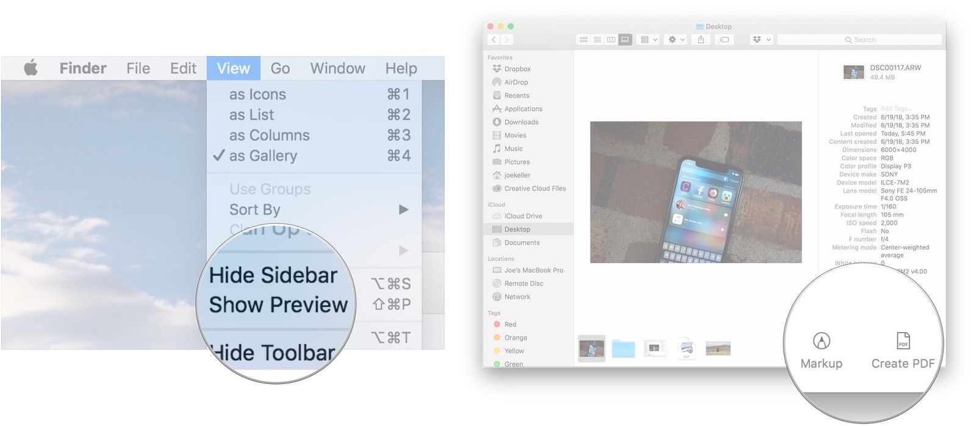Select the Red tag in sidebar
Screen dimensions: 976x426
pos(510,325)
